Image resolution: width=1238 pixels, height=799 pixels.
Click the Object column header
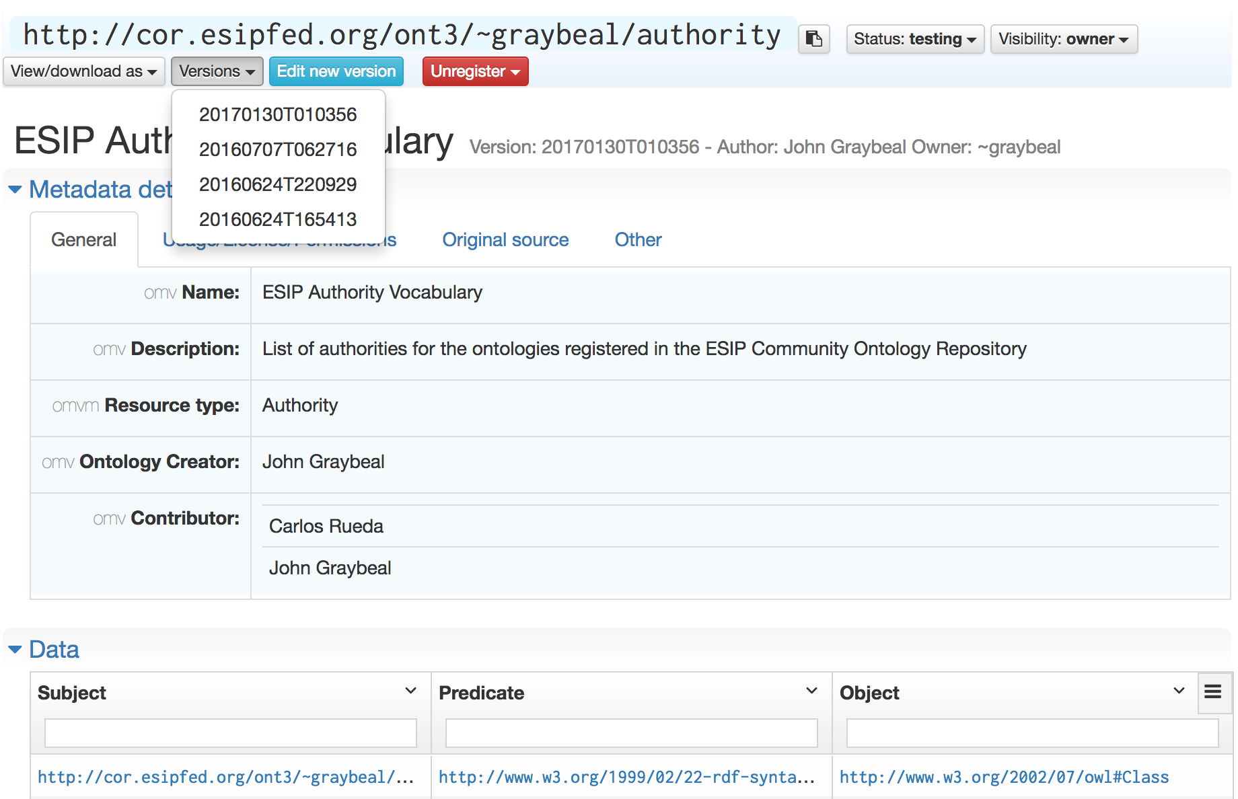coord(869,693)
